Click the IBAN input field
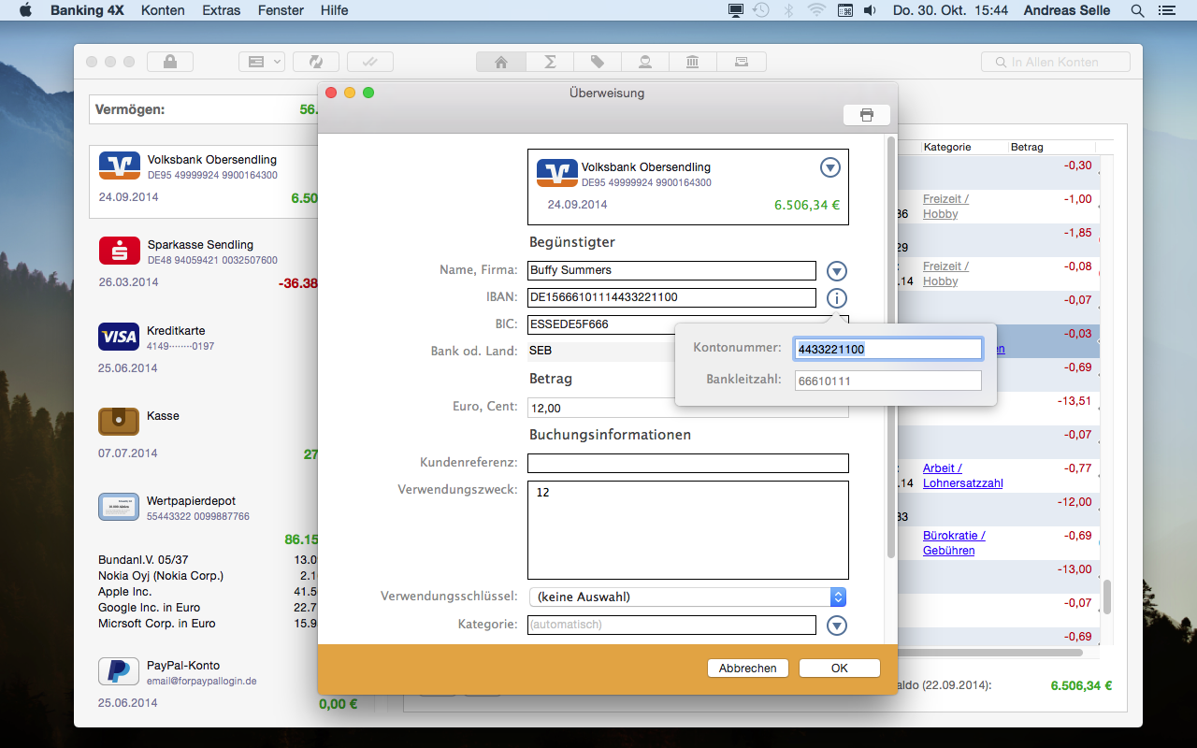 (x=671, y=297)
